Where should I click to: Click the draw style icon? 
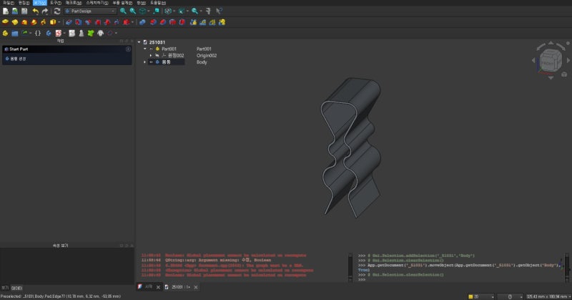[x=168, y=11]
